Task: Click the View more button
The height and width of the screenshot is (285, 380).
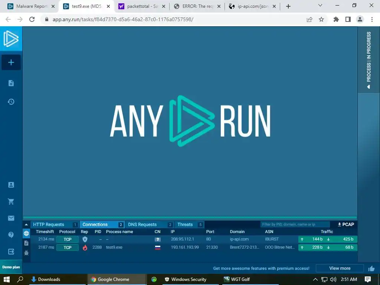Action: coord(340,268)
